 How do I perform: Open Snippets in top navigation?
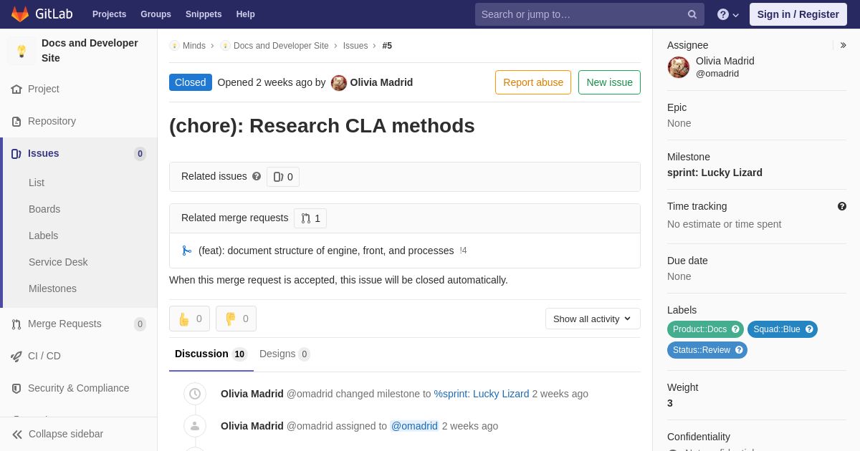point(204,14)
